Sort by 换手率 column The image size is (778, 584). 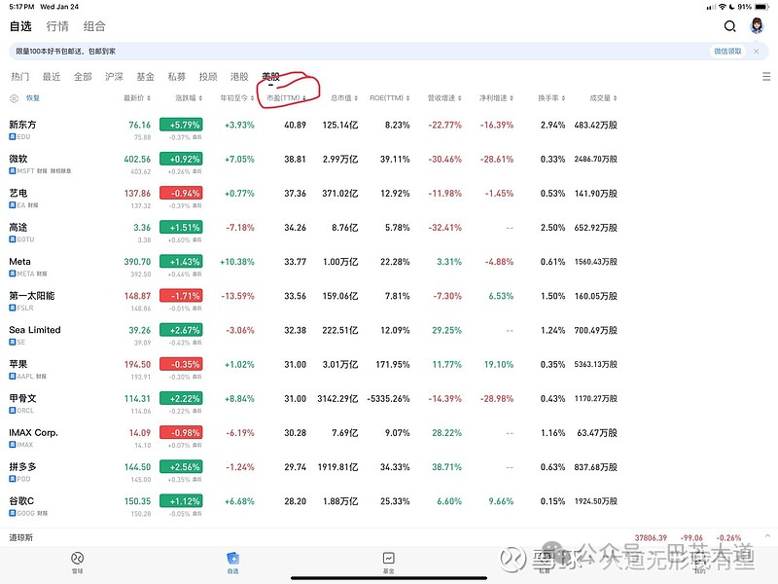pyautogui.click(x=551, y=98)
